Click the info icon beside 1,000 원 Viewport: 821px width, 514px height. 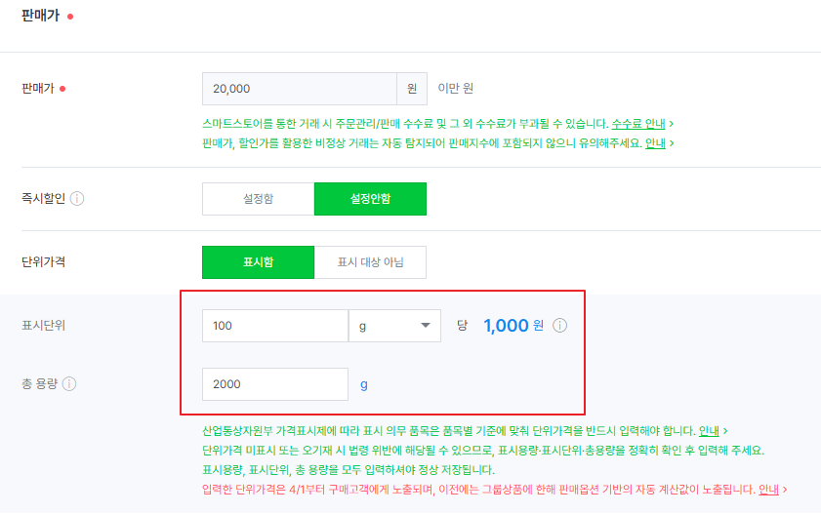[559, 326]
